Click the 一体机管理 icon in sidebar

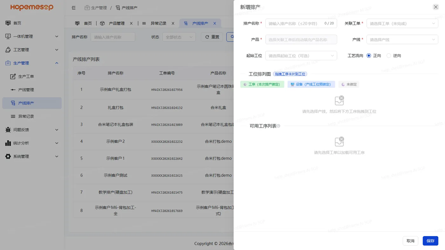click(x=8, y=36)
